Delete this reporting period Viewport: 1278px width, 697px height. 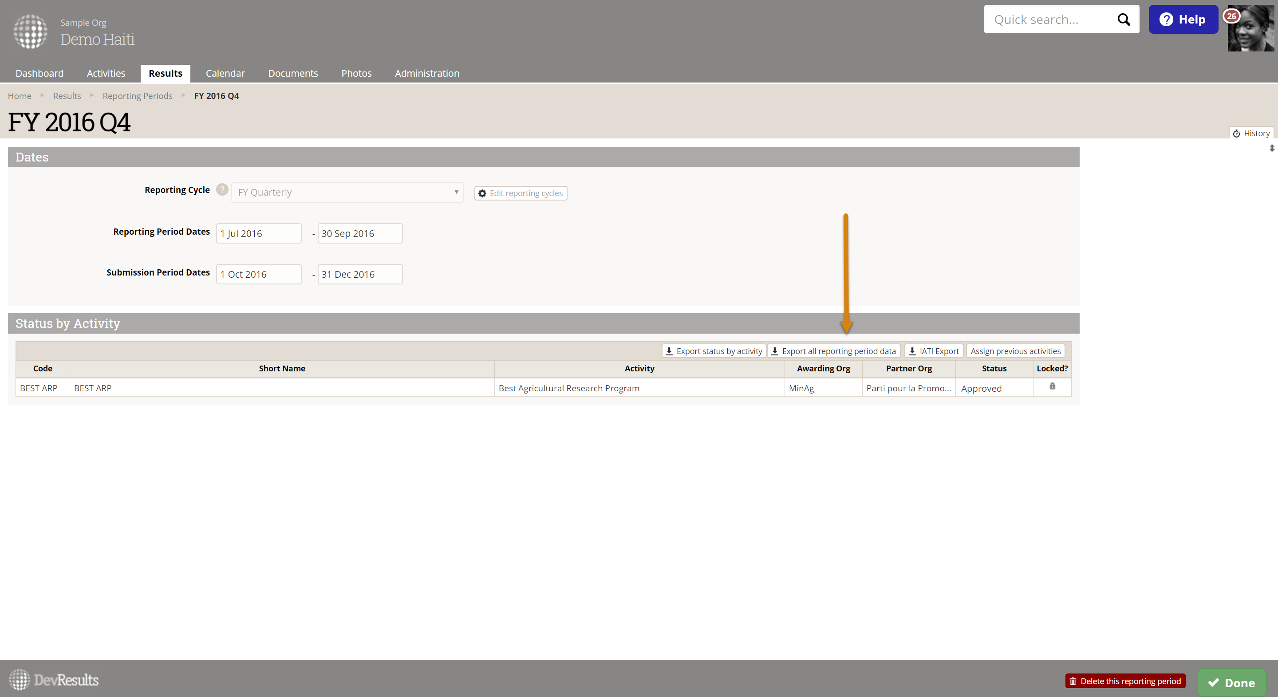[1125, 681]
